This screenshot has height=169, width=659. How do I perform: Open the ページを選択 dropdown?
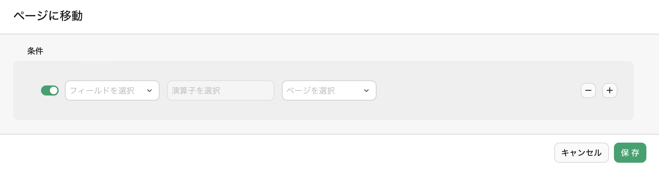point(329,90)
